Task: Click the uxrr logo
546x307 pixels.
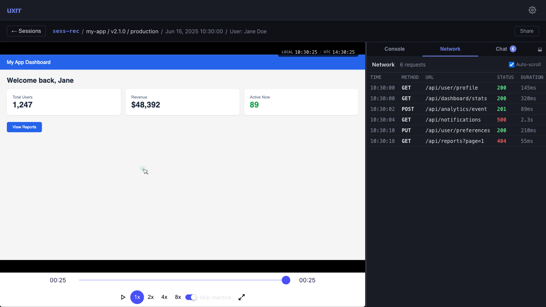Action: click(13, 10)
